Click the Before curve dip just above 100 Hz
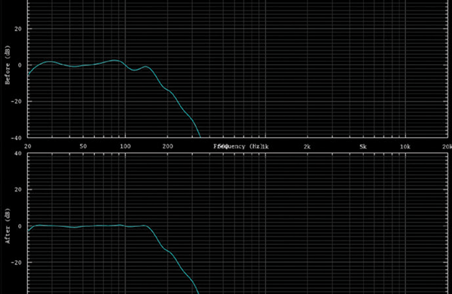Viewport: 452px width, 294px height. 134,70
